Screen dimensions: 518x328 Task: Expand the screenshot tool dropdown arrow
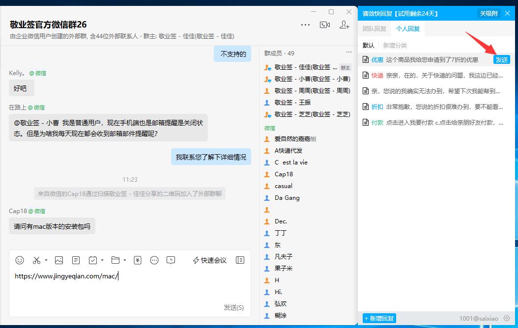46,260
